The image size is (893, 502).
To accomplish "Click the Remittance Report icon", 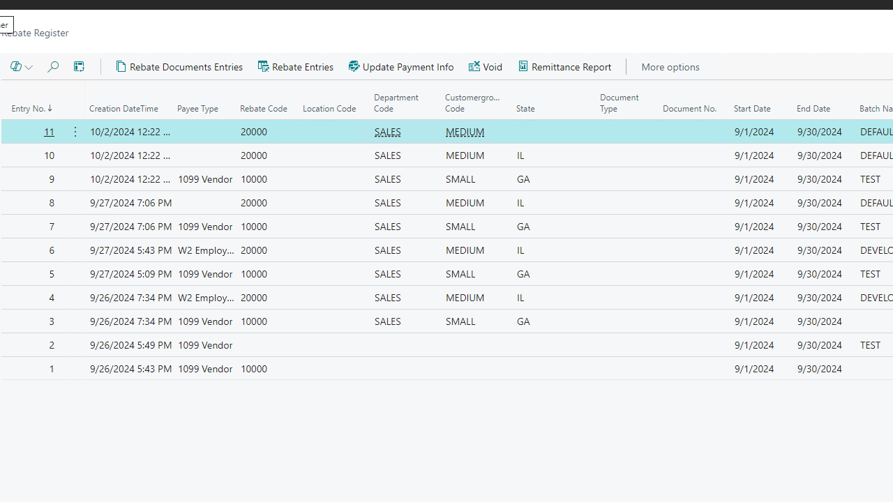I will pyautogui.click(x=523, y=67).
